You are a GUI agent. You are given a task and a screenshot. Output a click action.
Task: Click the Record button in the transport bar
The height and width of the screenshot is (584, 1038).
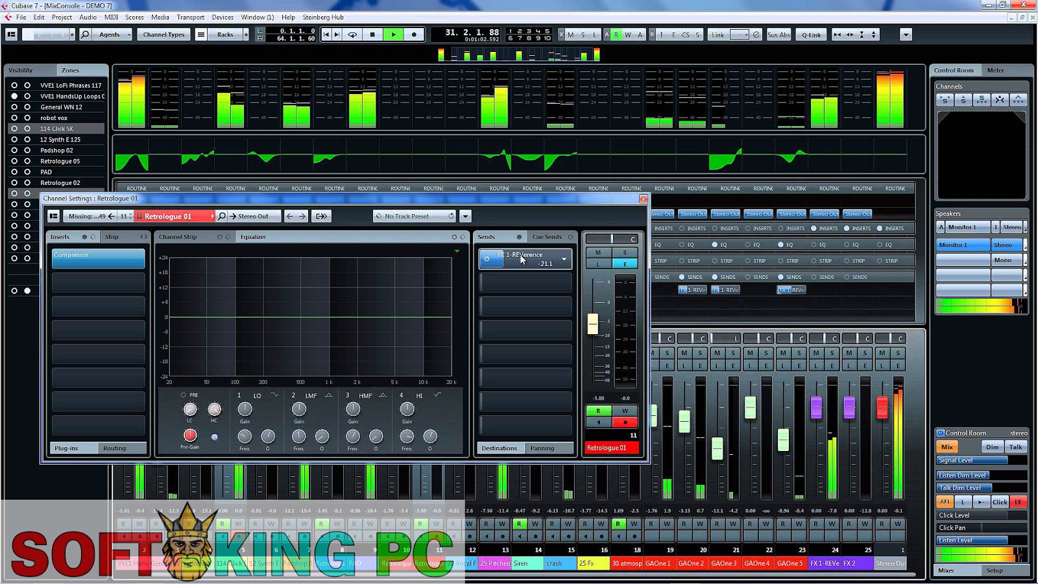tap(414, 34)
